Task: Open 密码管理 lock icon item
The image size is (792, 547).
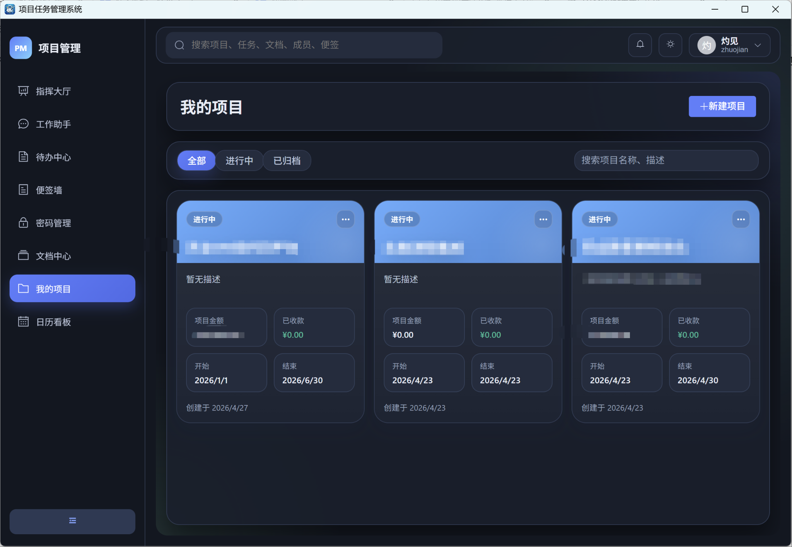Action: coord(53,223)
